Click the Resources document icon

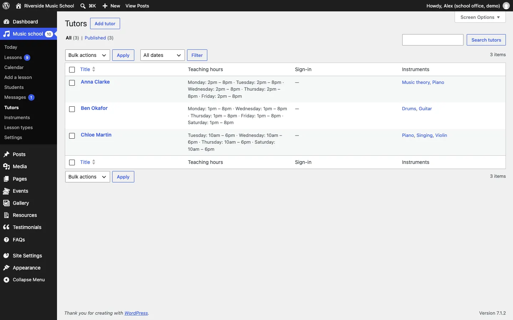[6, 215]
